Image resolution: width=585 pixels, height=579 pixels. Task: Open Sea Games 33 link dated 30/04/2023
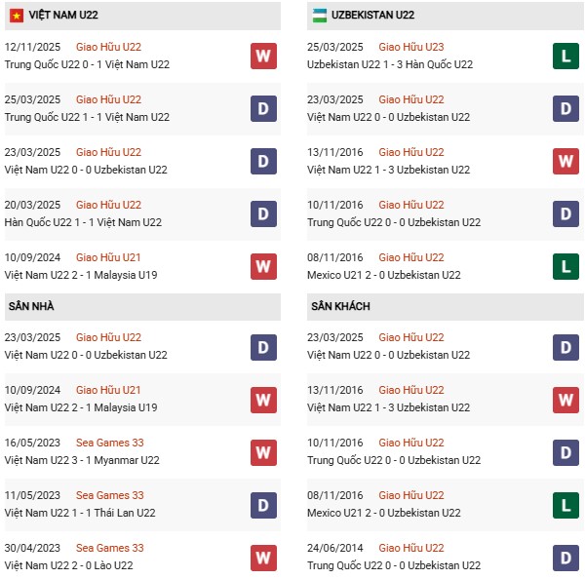pos(109,548)
